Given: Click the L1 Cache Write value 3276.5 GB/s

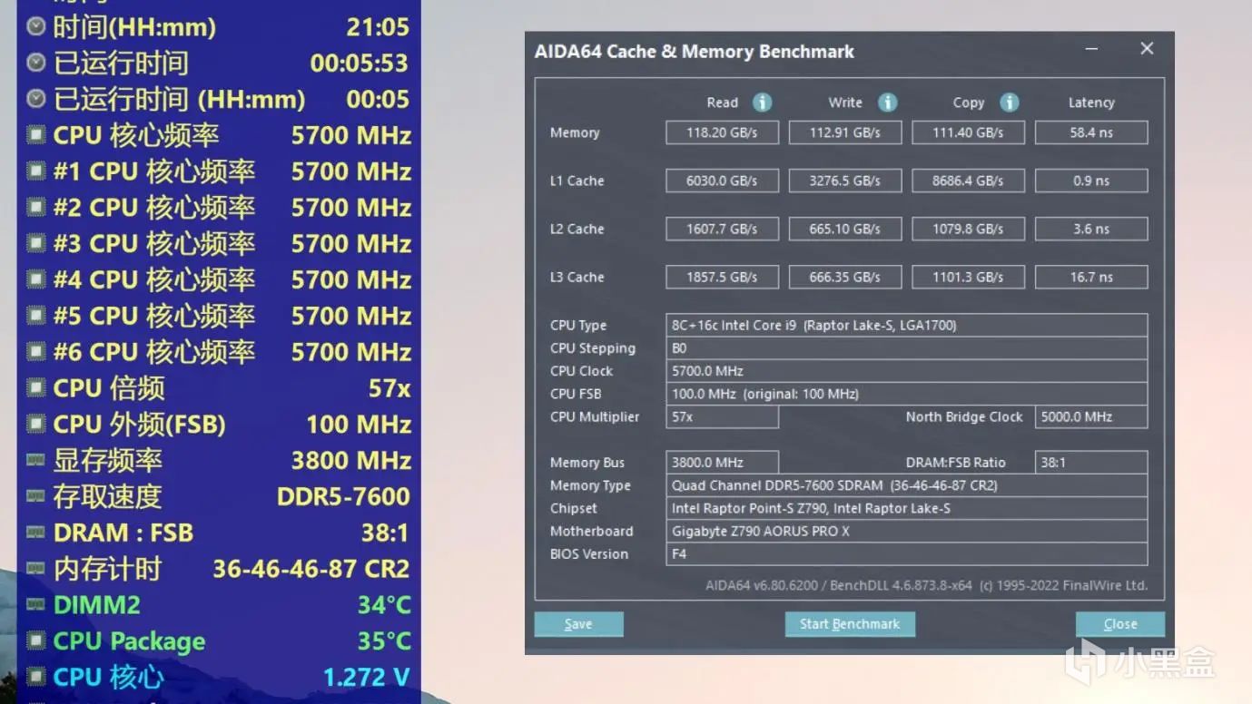Looking at the screenshot, I should tap(845, 181).
